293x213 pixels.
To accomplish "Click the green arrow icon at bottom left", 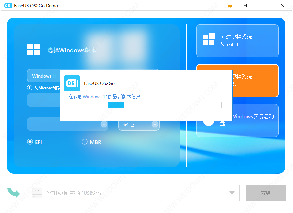I will [14, 193].
